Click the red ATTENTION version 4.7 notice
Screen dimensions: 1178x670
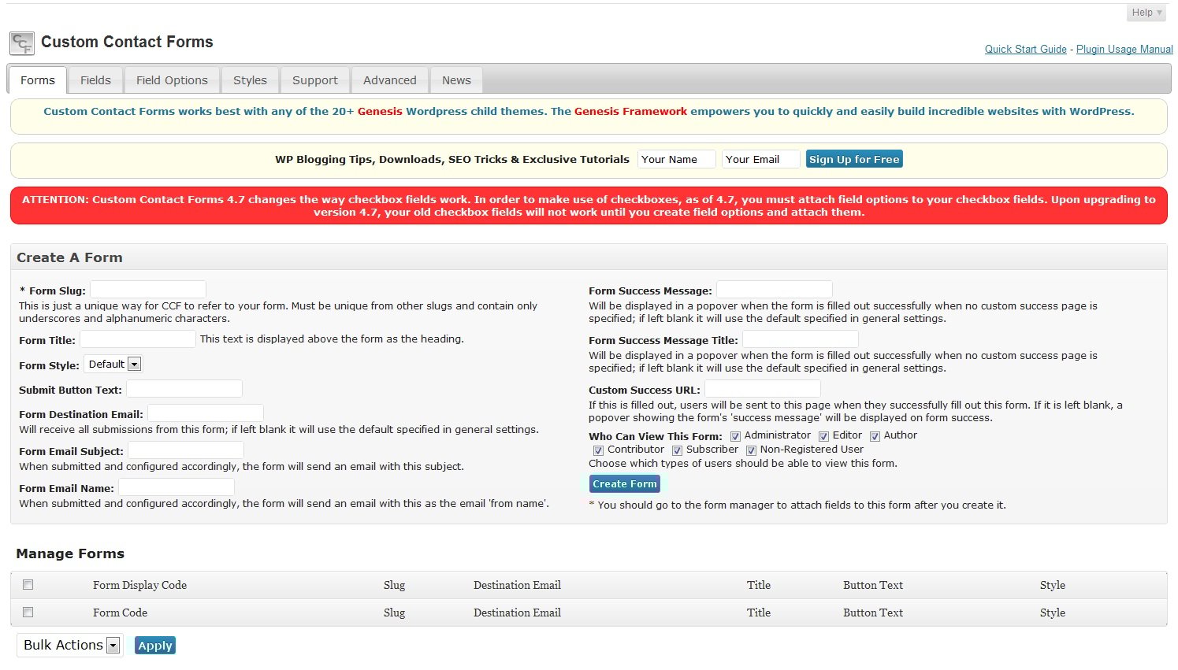589,205
